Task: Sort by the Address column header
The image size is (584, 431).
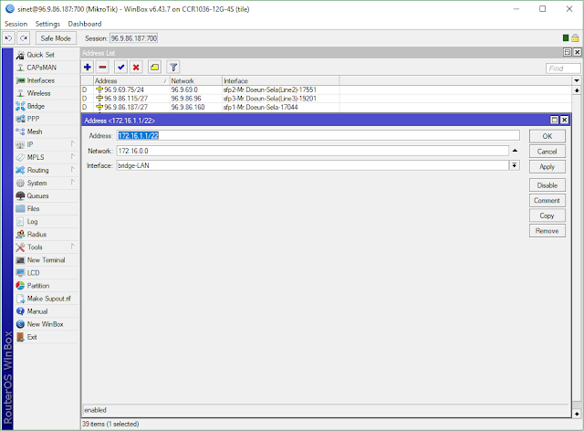Action: point(131,80)
